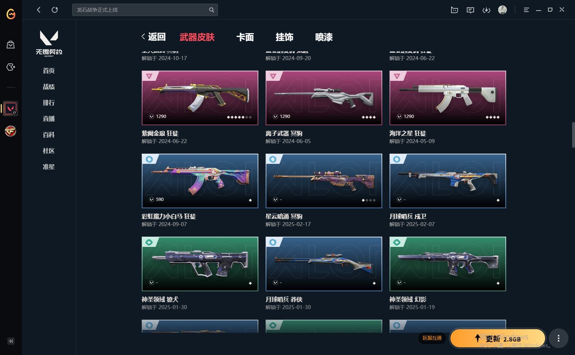Viewport: 575px width, 355px height.
Task: Switch to the 挂饰 tab
Action: (x=284, y=37)
